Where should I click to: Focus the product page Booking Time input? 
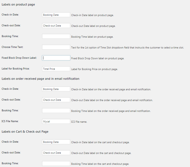(56, 36)
